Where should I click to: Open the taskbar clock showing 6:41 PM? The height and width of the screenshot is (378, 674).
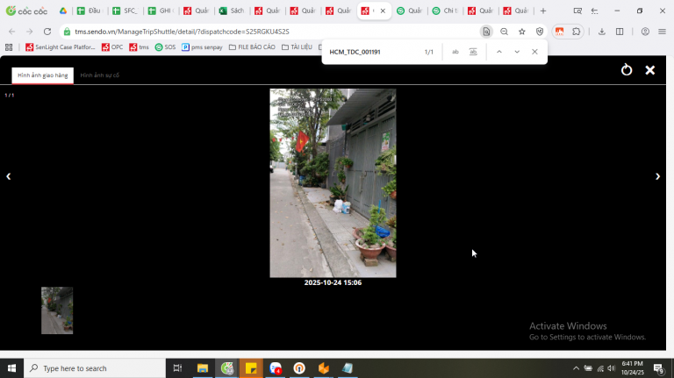(632, 368)
